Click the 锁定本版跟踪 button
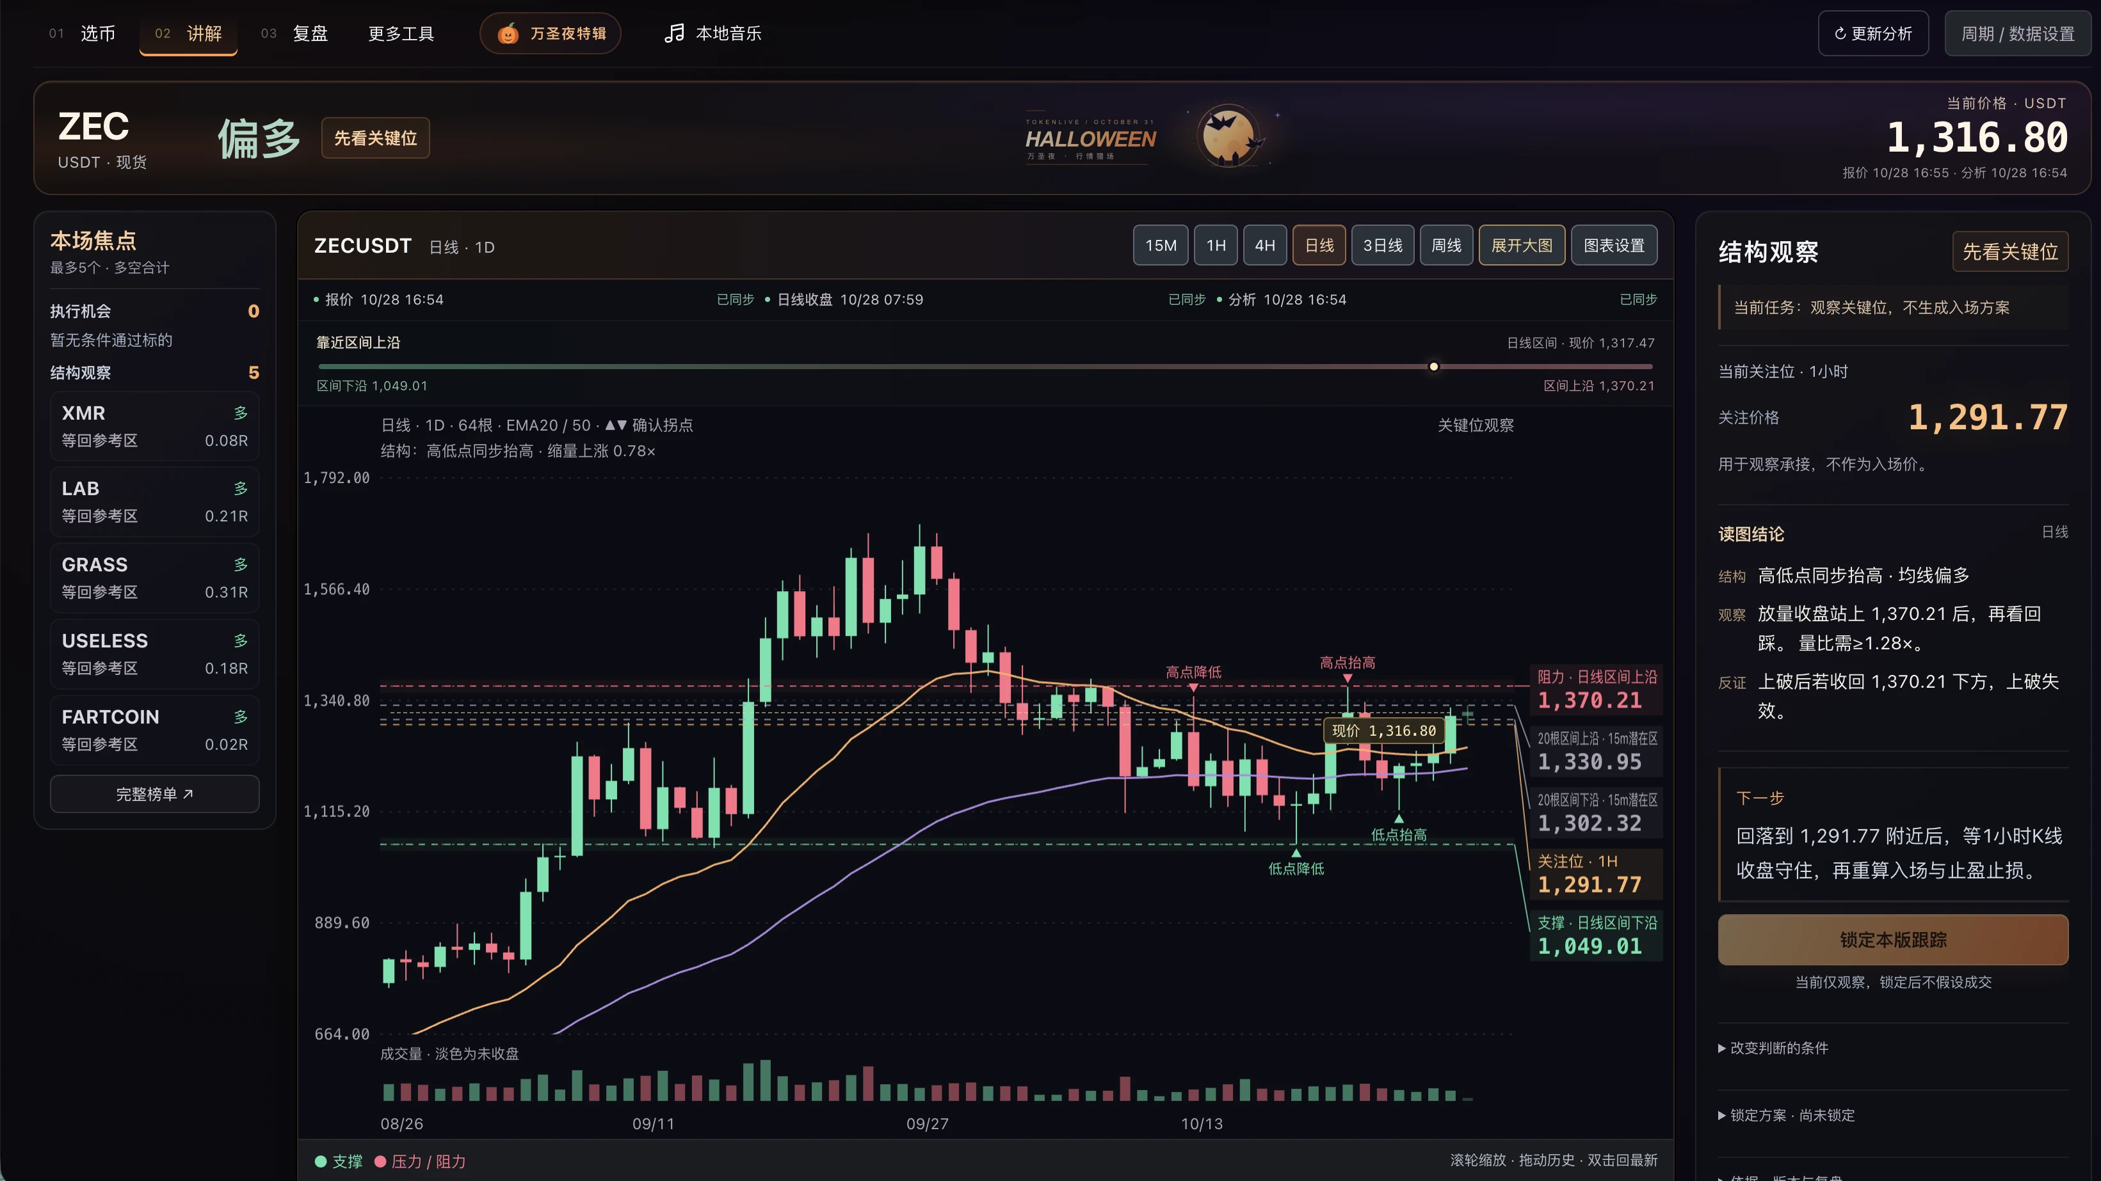Image resolution: width=2101 pixels, height=1181 pixels. coord(1893,940)
